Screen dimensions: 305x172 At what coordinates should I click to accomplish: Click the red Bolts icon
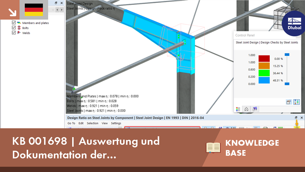(19, 28)
